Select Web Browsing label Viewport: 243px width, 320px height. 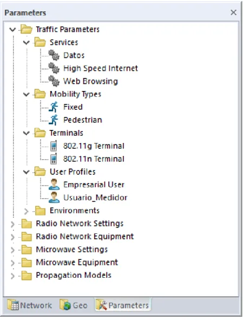click(90, 81)
